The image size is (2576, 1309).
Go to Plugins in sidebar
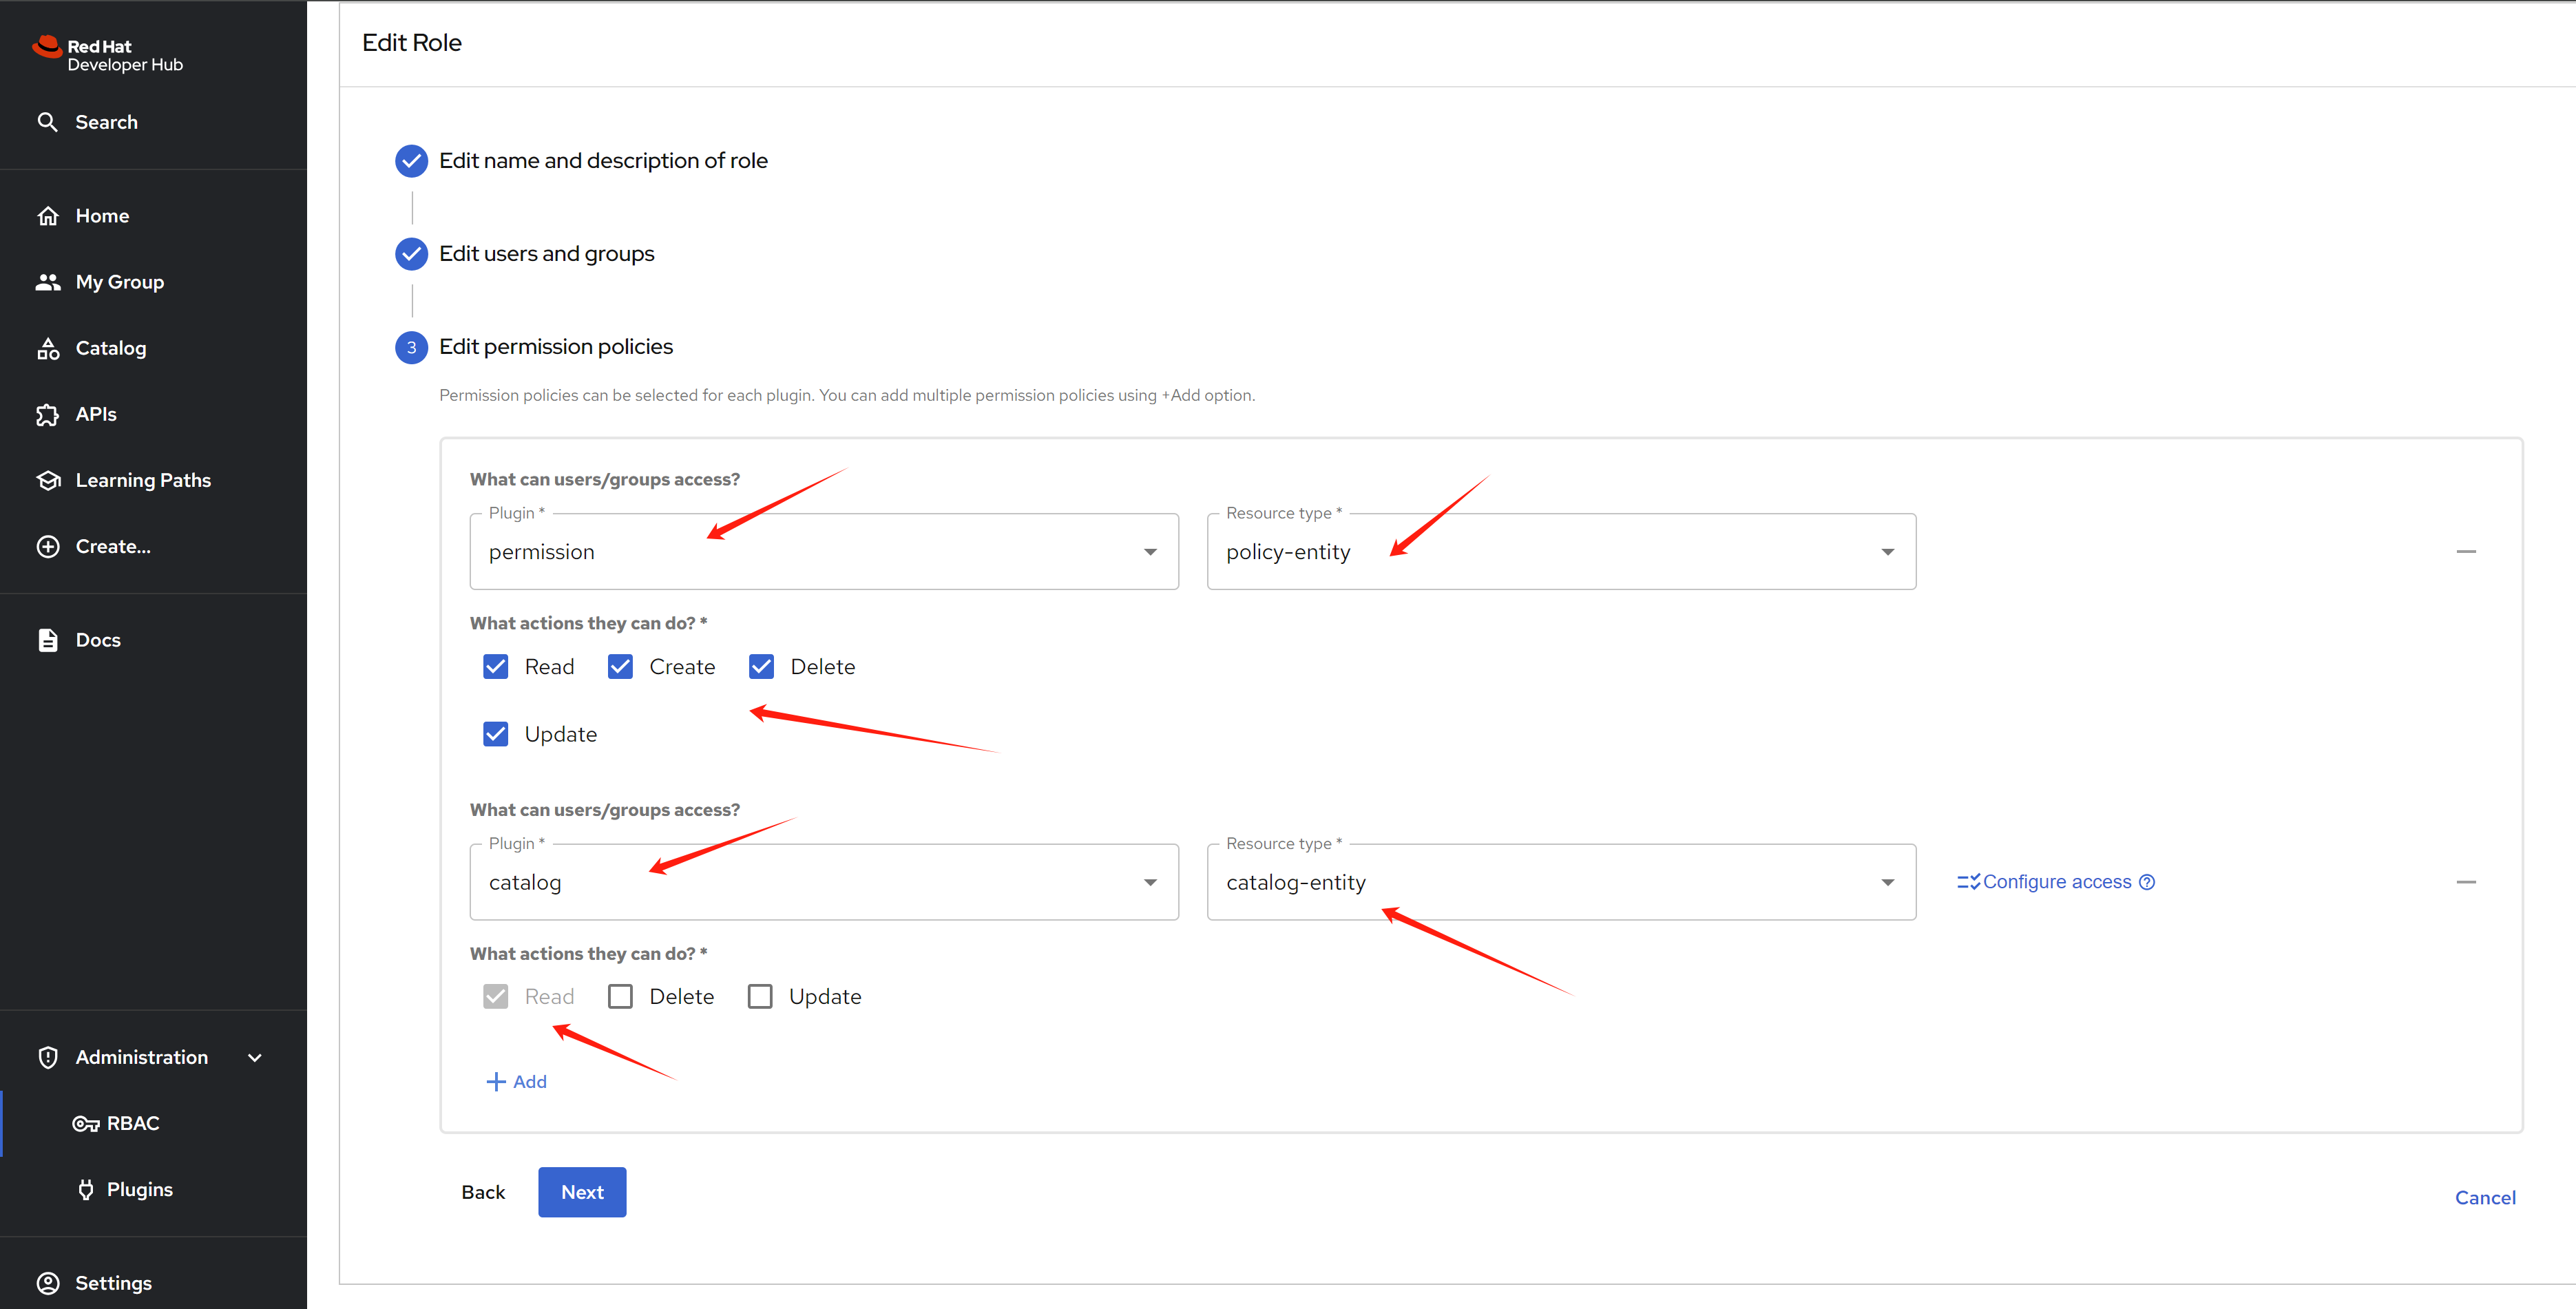[x=139, y=1189]
